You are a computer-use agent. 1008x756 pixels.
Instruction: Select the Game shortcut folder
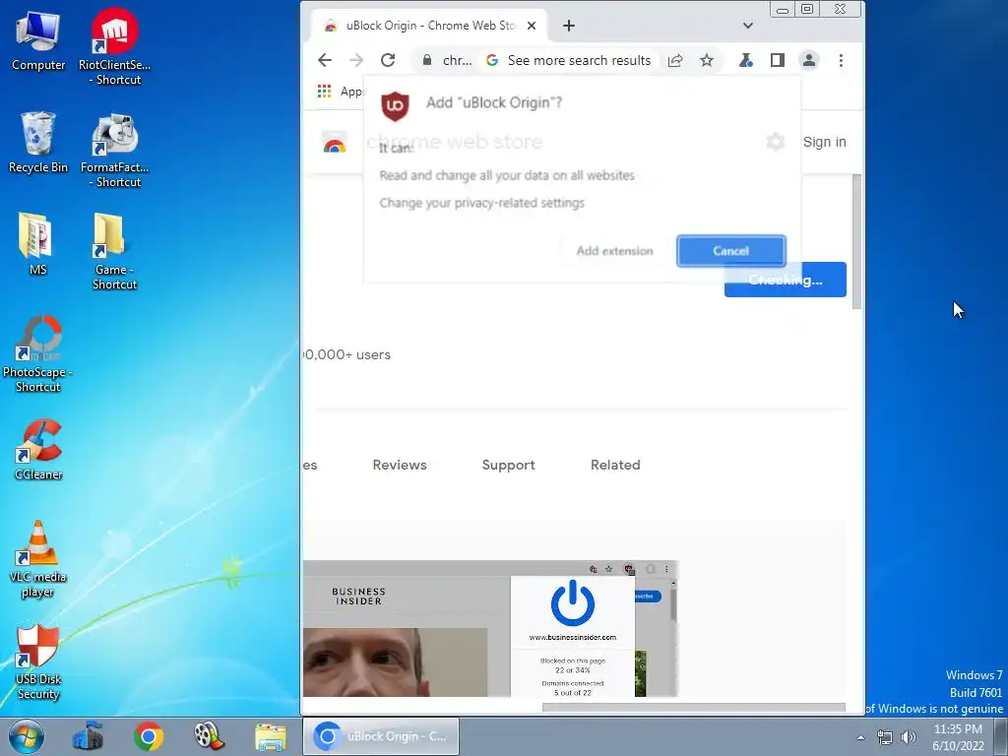click(x=114, y=252)
